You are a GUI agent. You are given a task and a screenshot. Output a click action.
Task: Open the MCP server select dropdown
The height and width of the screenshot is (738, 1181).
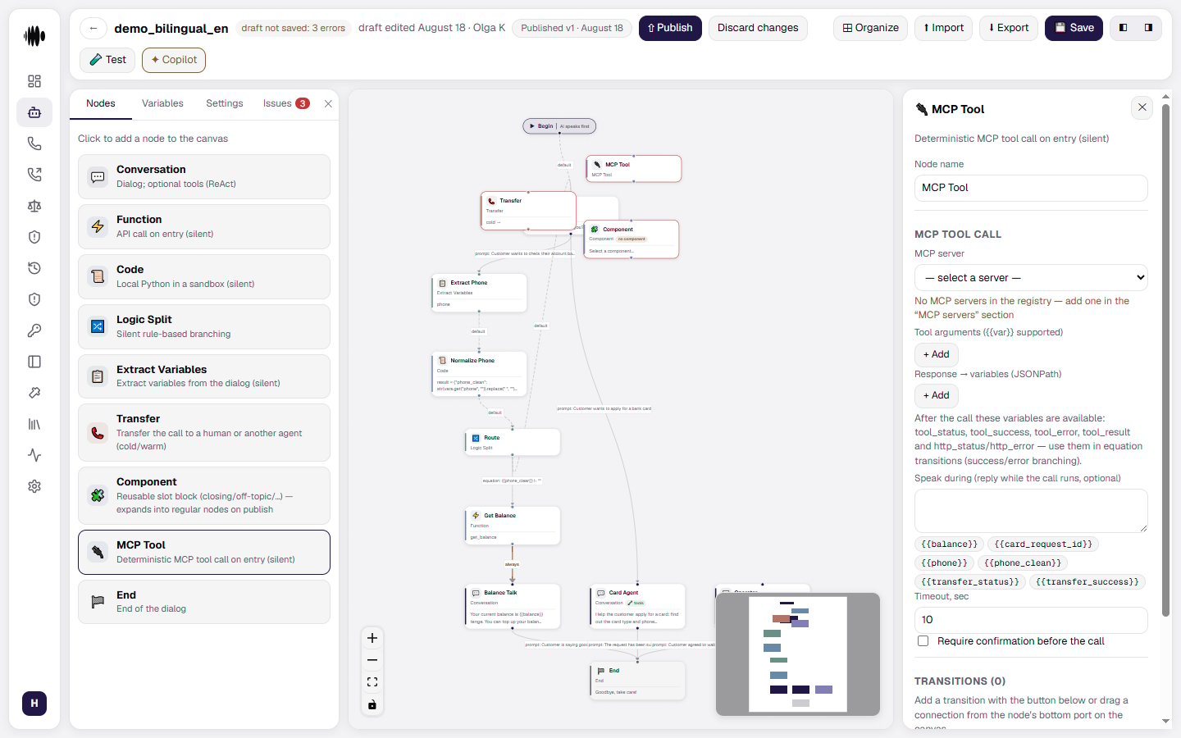(x=1031, y=277)
